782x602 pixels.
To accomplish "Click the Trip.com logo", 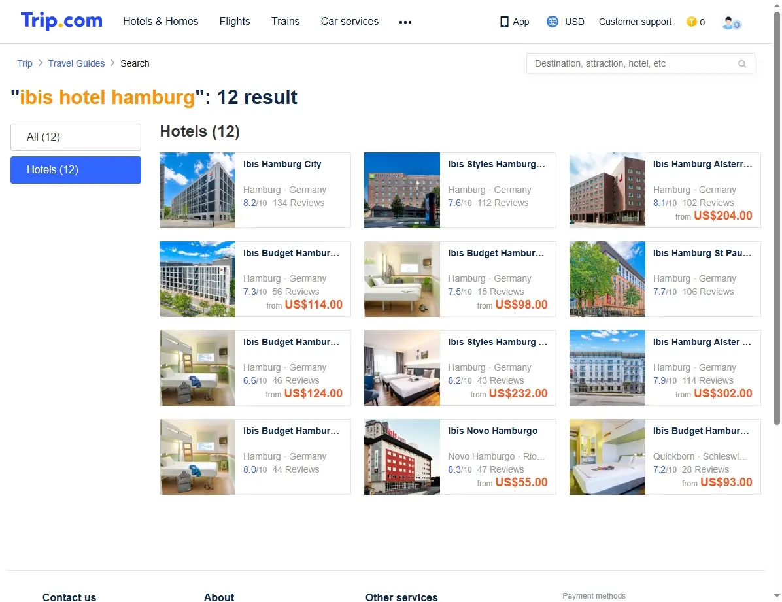I will point(61,21).
